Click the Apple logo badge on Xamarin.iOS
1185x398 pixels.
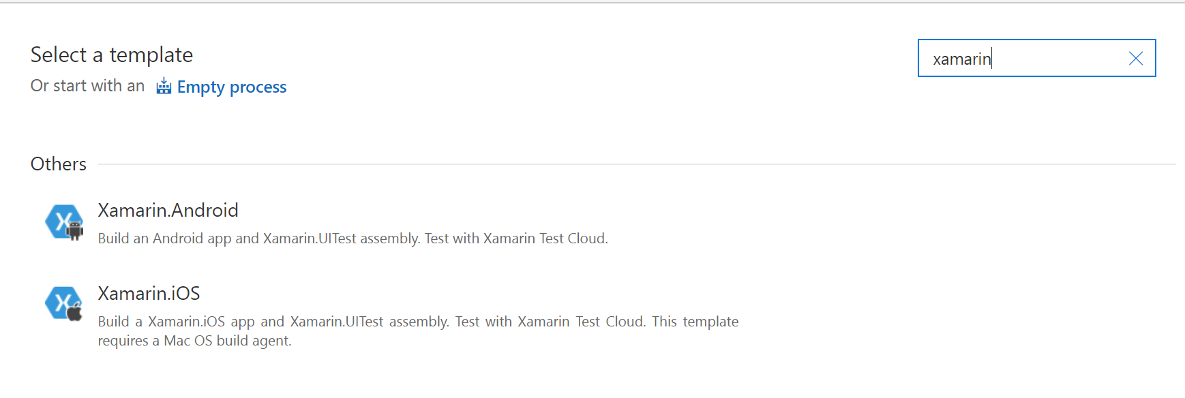pos(75,313)
